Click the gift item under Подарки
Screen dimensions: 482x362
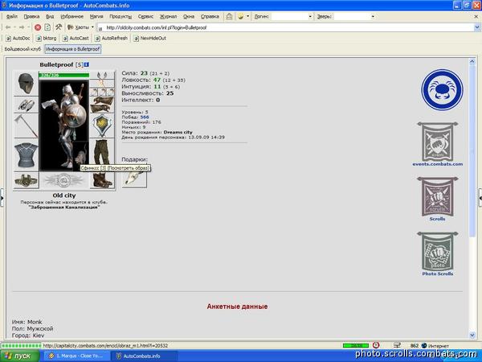(x=134, y=179)
